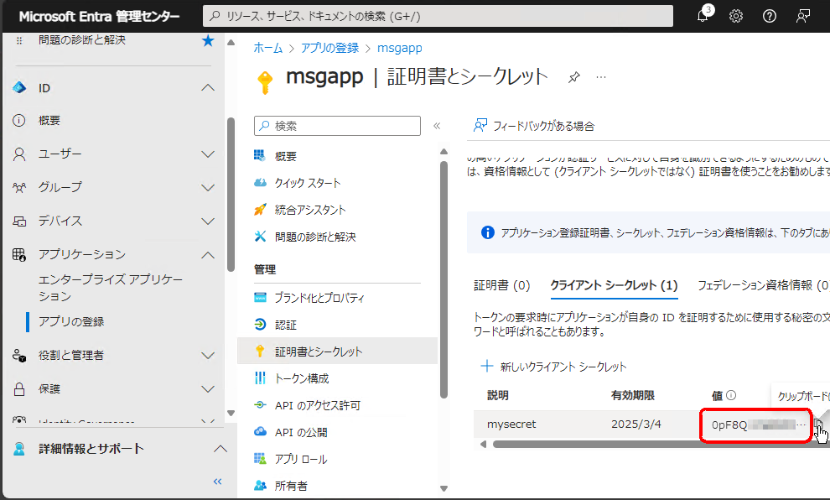
Task: Click the 検索 field in the msgapp panel
Action: (x=337, y=125)
